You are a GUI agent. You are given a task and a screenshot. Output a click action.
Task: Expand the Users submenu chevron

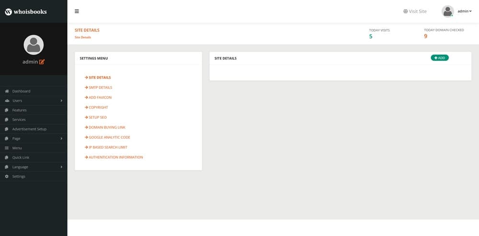coord(61,101)
